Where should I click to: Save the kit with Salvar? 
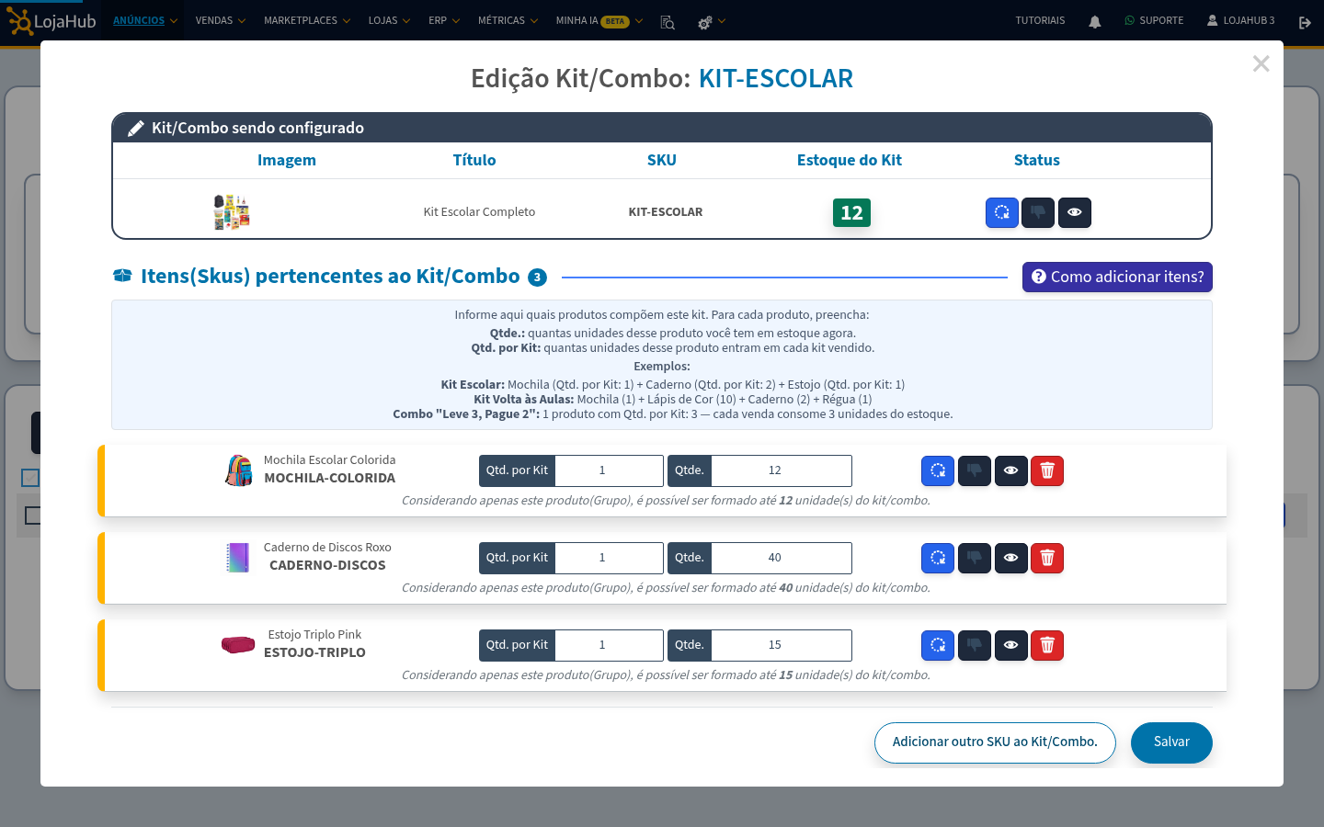tap(1171, 742)
